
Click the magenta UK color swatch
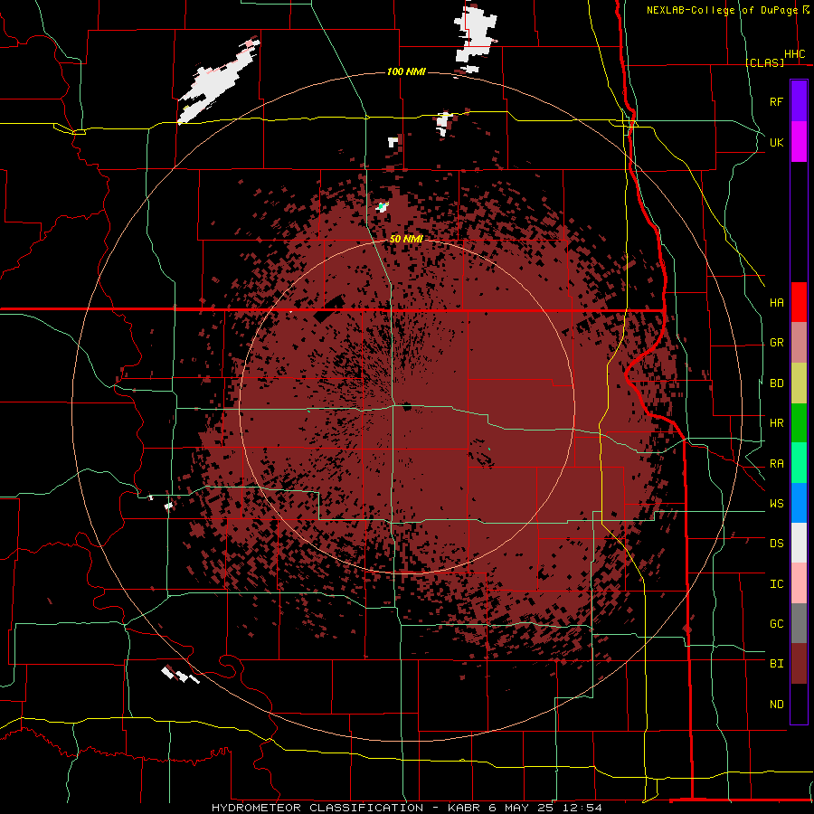(x=799, y=142)
